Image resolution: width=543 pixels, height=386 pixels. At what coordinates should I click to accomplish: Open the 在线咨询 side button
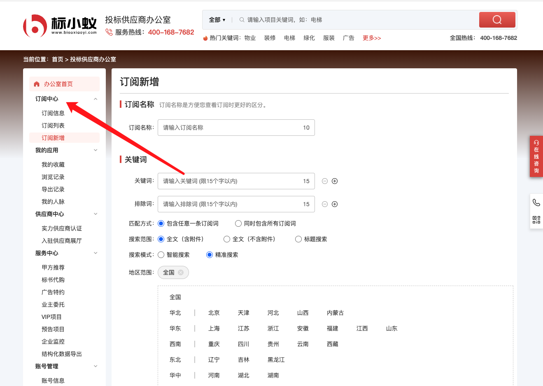coord(536,157)
